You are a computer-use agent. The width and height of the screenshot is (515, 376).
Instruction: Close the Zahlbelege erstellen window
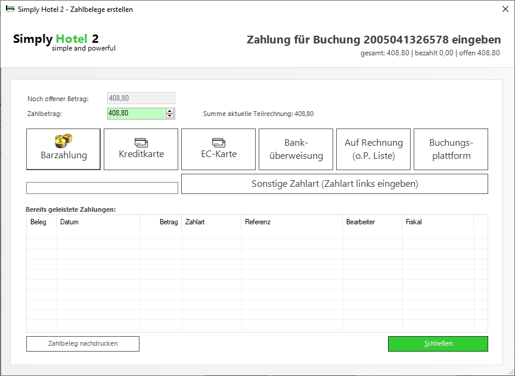tap(505, 9)
